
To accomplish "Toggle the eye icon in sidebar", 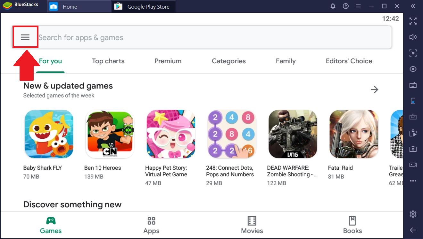I will coord(413,69).
